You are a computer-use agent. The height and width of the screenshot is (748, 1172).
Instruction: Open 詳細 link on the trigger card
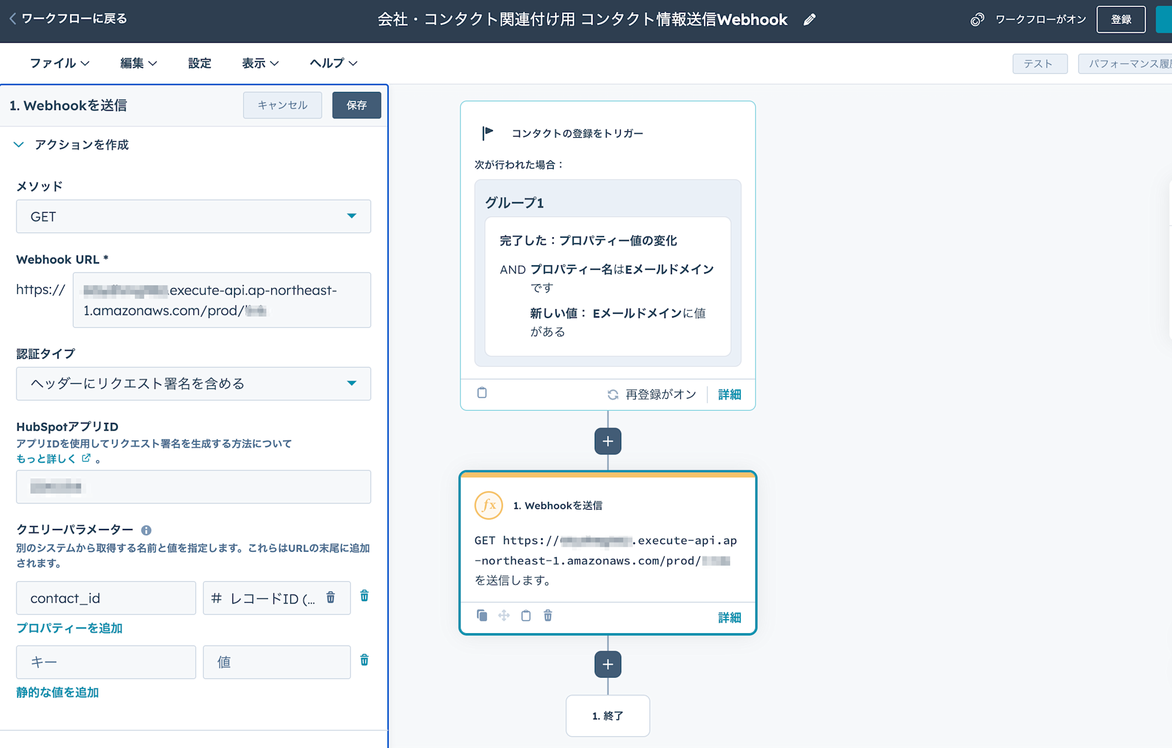pos(730,395)
